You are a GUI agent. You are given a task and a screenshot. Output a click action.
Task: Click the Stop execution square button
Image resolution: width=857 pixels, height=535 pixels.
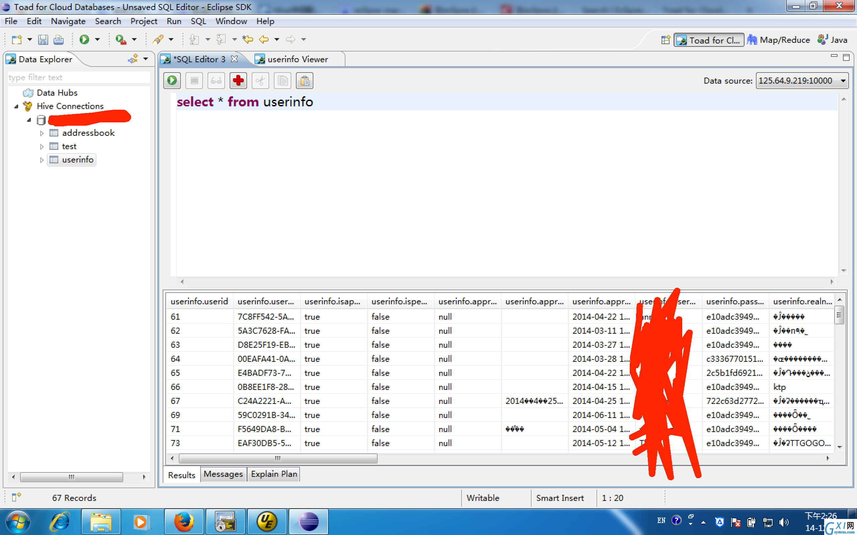[x=194, y=81]
